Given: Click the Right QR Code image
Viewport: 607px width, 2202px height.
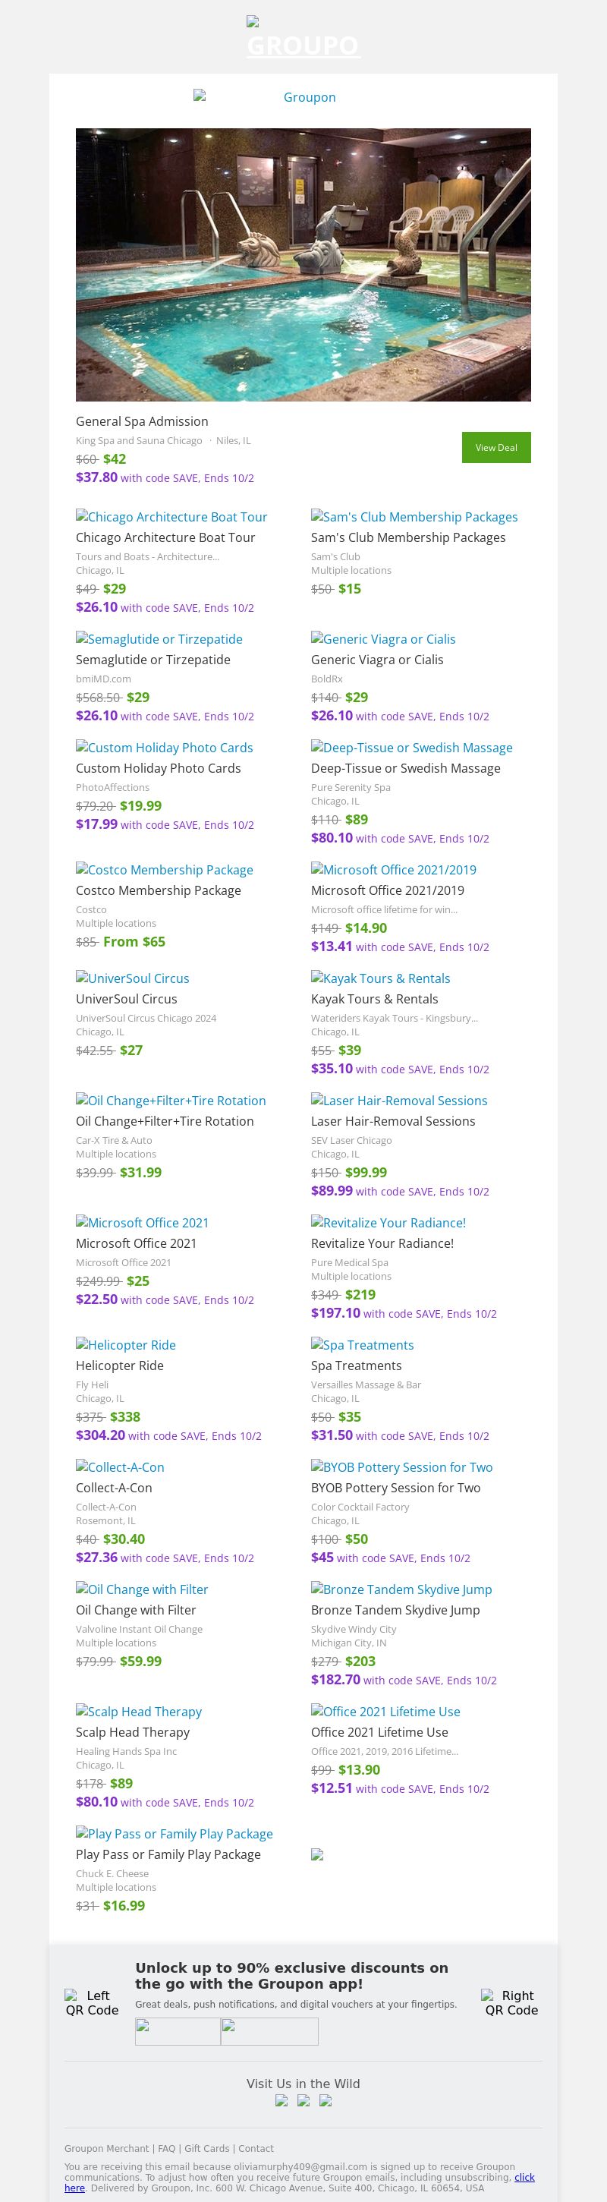Looking at the screenshot, I should pos(511,2002).
